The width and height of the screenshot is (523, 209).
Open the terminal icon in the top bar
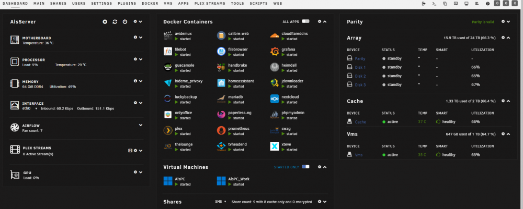434,4
